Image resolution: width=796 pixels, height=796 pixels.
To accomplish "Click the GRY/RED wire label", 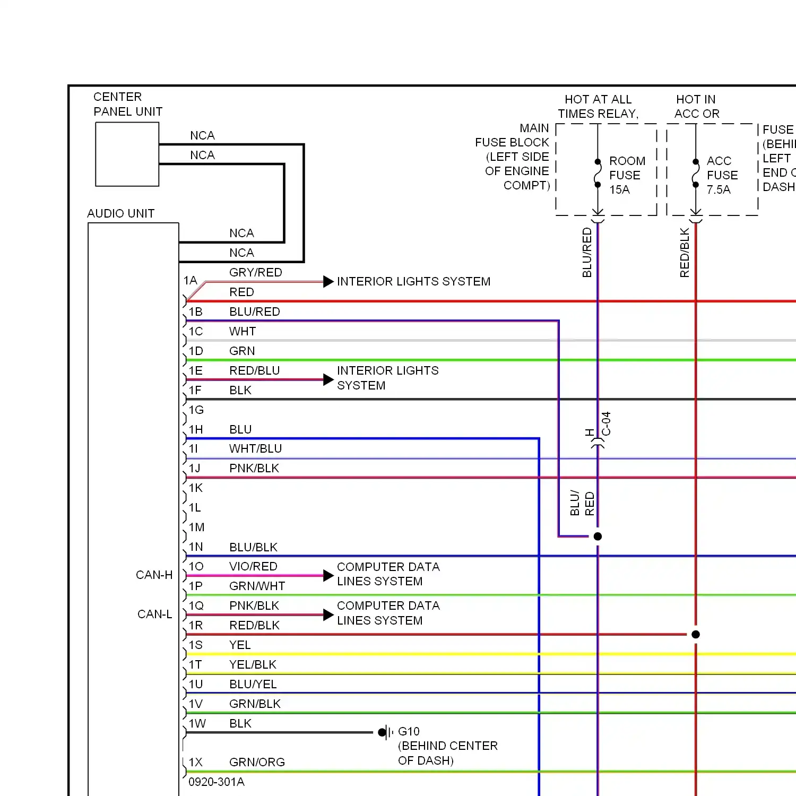I will [256, 272].
